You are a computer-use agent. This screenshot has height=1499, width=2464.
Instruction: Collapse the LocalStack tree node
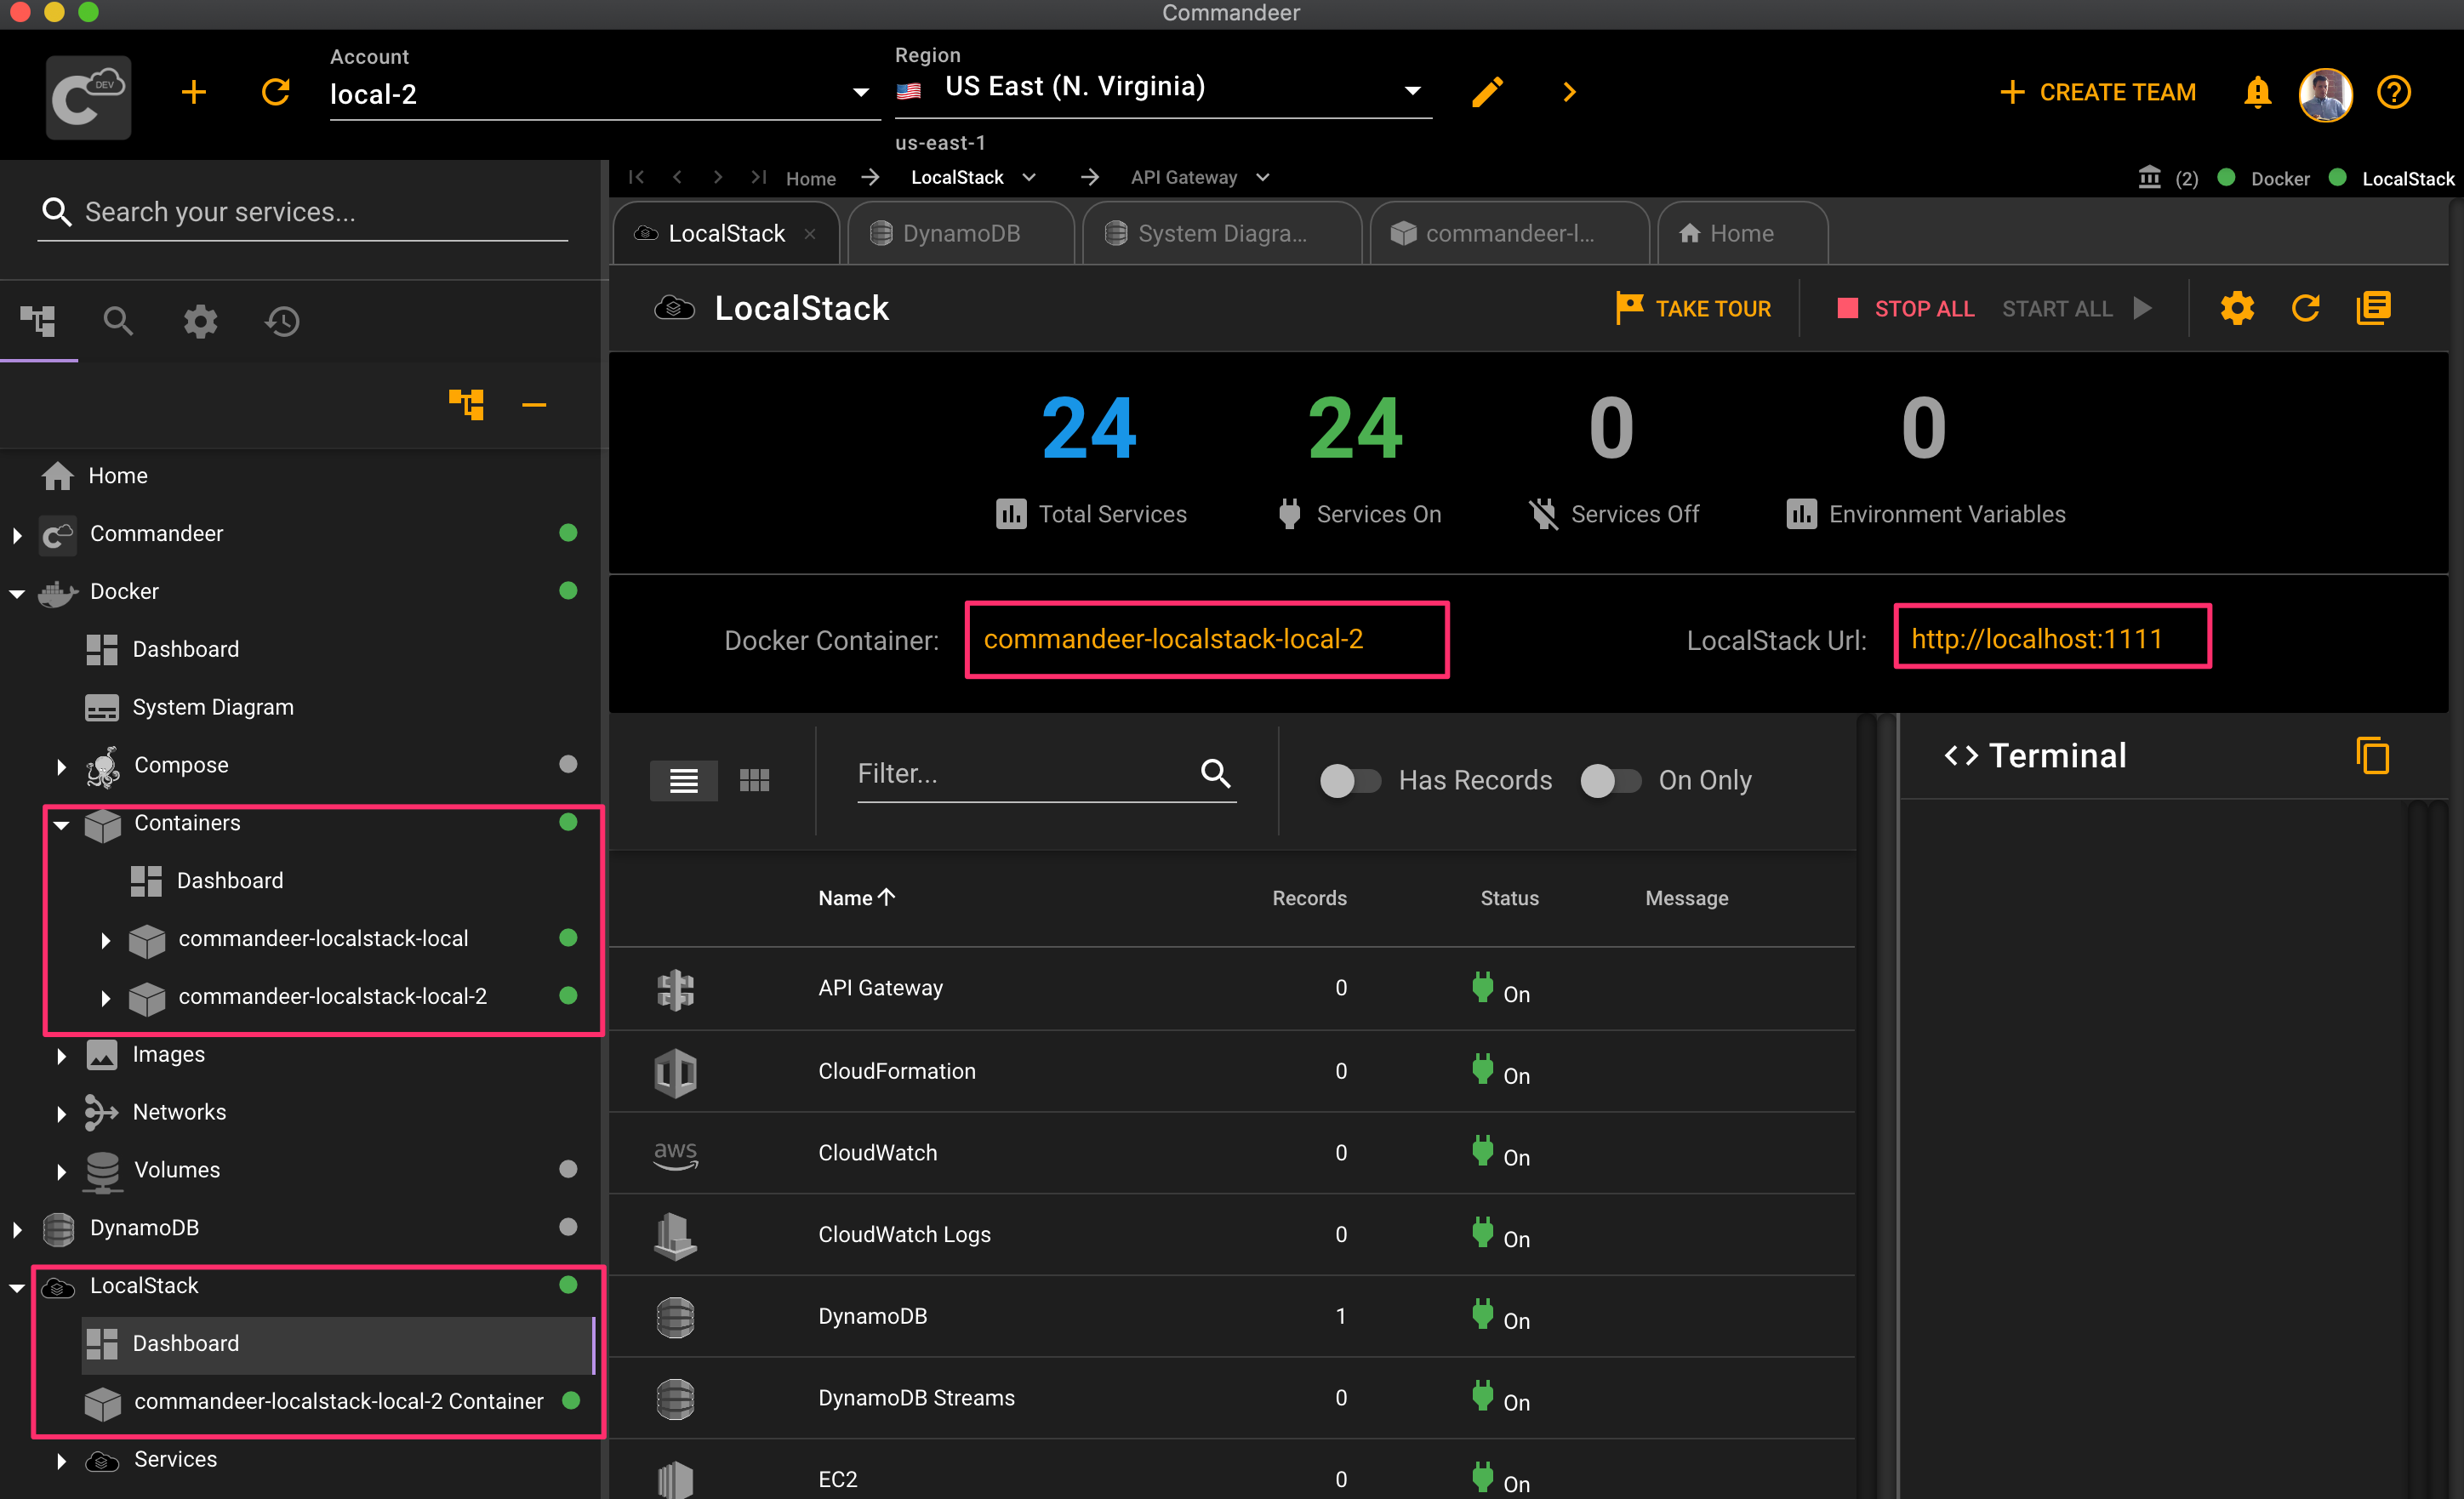[17, 1287]
